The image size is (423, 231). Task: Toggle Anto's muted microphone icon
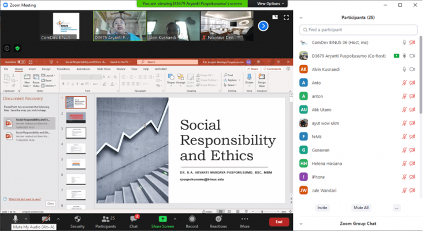tap(404, 83)
